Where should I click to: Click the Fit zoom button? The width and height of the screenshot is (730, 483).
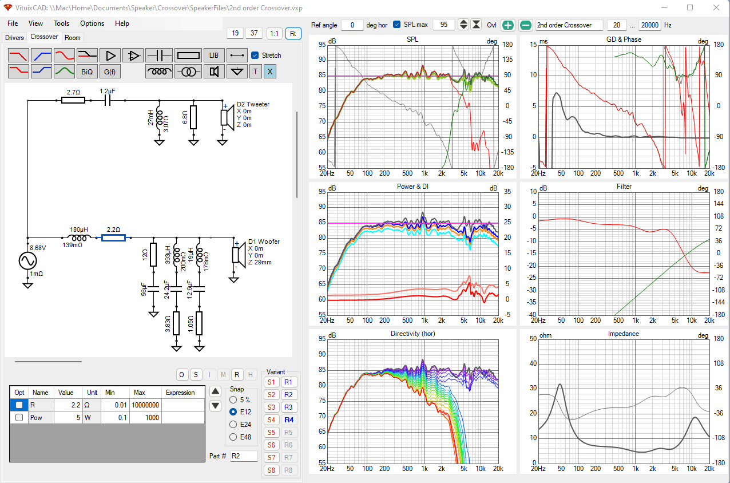293,33
